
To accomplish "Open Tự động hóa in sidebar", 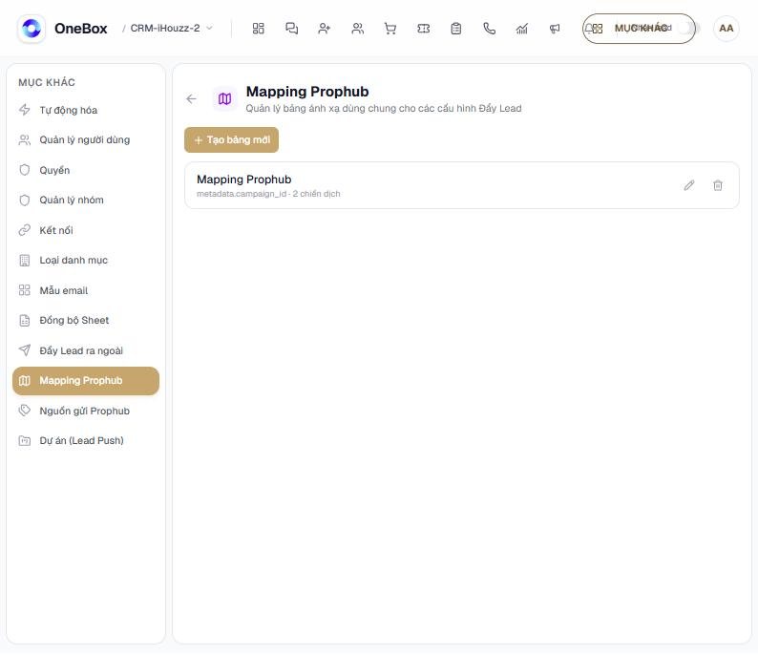I will (x=86, y=110).
